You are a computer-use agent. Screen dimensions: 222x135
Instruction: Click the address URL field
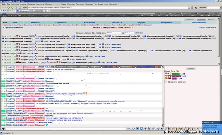pyautogui.click(x=108, y=7)
